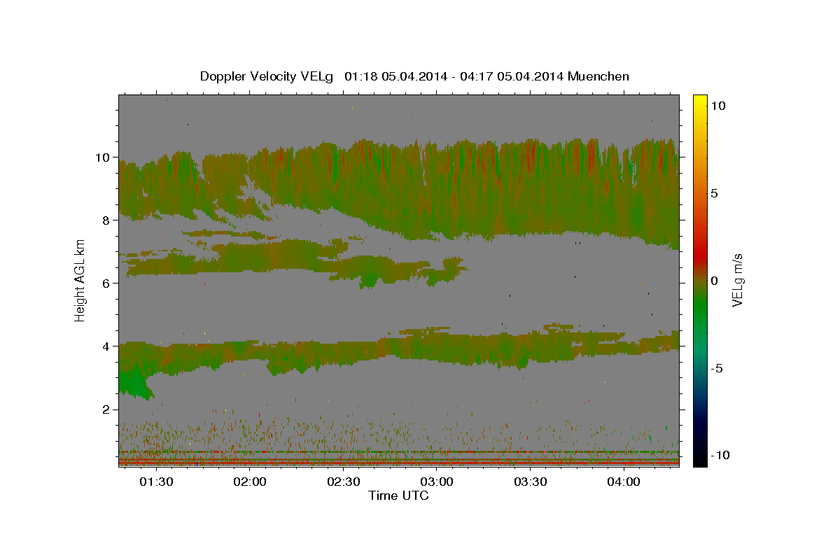Screen dimensions: 840x560
Task: Click the colorbar value label -10
Action: [719, 455]
